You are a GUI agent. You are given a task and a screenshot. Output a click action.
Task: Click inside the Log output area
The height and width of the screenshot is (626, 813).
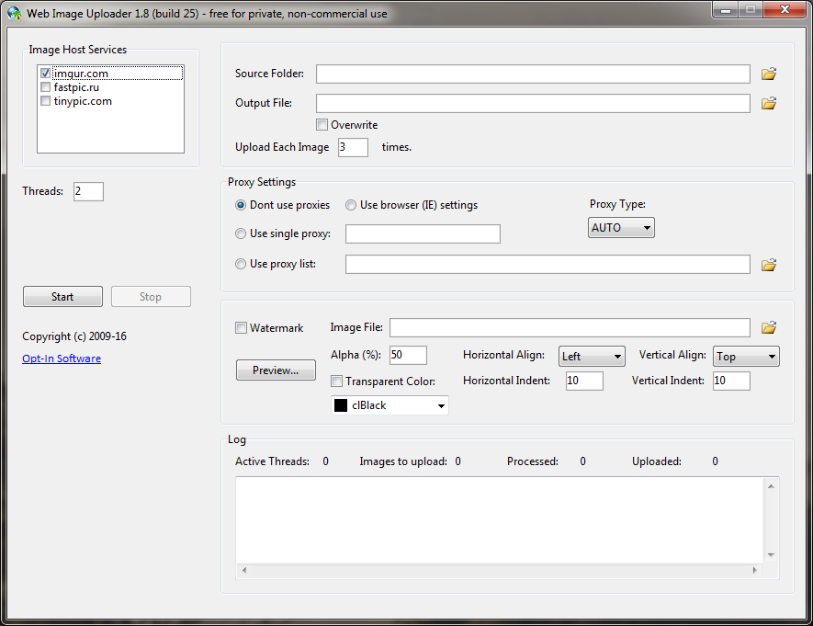click(500, 520)
